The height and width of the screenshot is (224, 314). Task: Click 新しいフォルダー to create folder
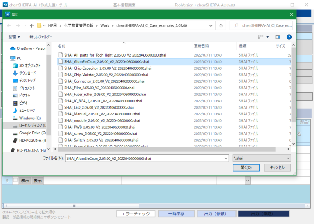pyautogui.click(x=40, y=37)
